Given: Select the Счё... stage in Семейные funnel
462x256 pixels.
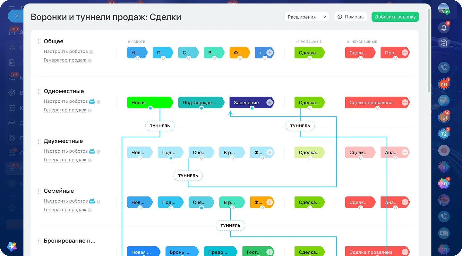Looking at the screenshot, I should (201, 202).
